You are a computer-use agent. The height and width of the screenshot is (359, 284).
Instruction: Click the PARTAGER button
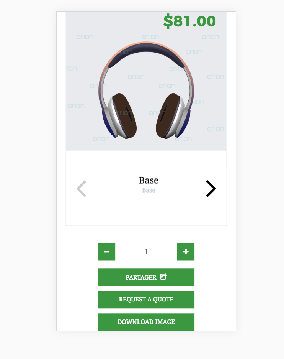point(146,277)
